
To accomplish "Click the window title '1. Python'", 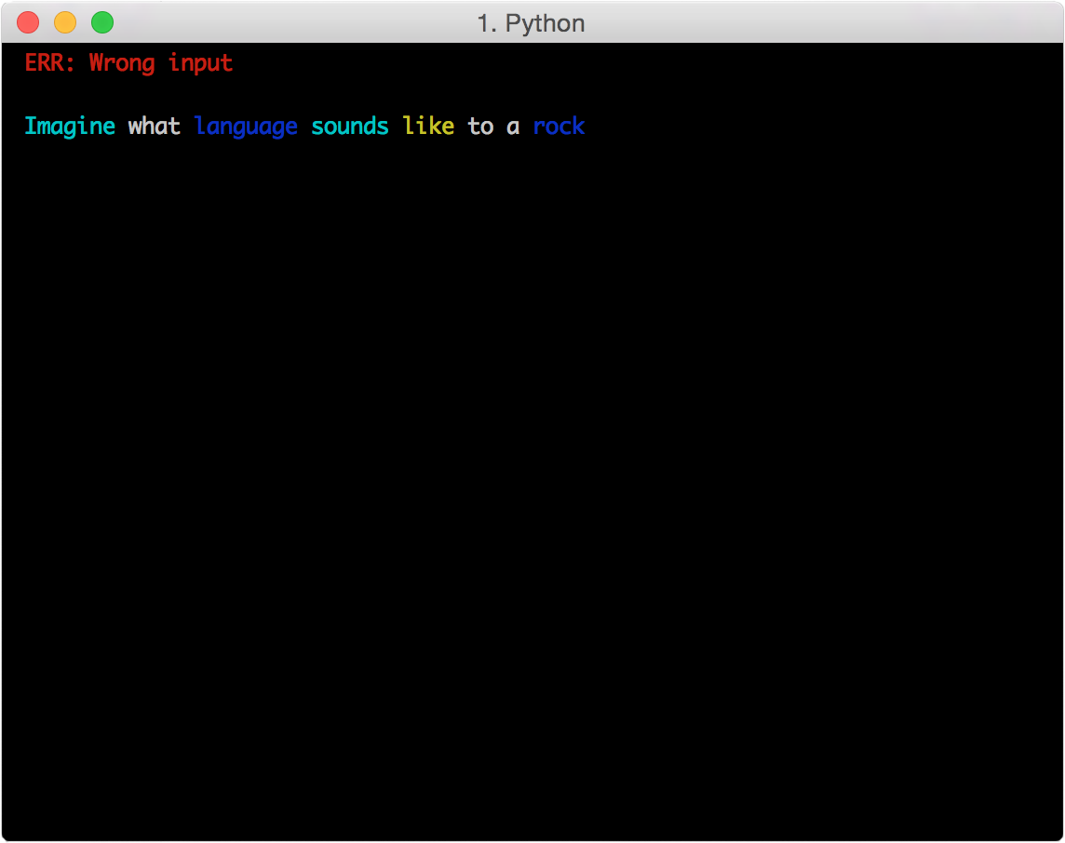I will 532,23.
